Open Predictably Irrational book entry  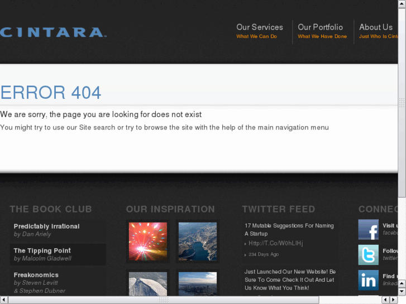pos(58,230)
